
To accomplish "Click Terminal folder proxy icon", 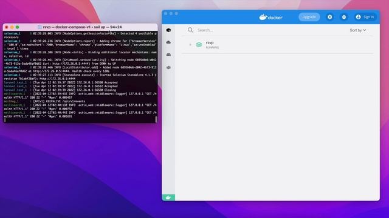I will point(40,27).
